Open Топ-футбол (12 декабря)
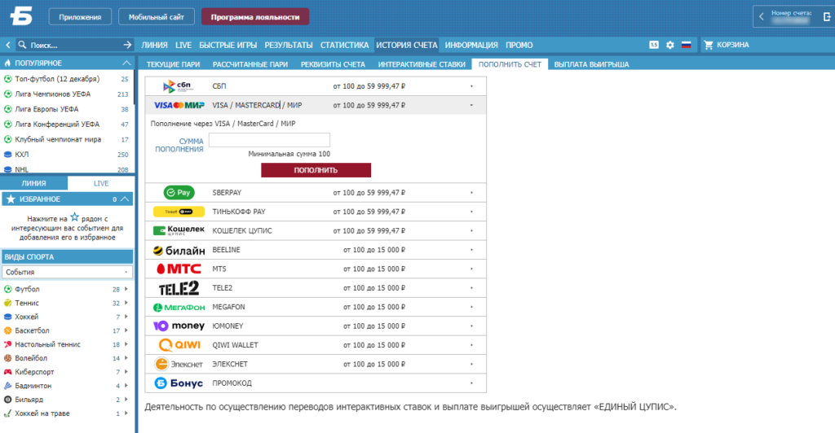The width and height of the screenshot is (835, 433). (x=67, y=79)
